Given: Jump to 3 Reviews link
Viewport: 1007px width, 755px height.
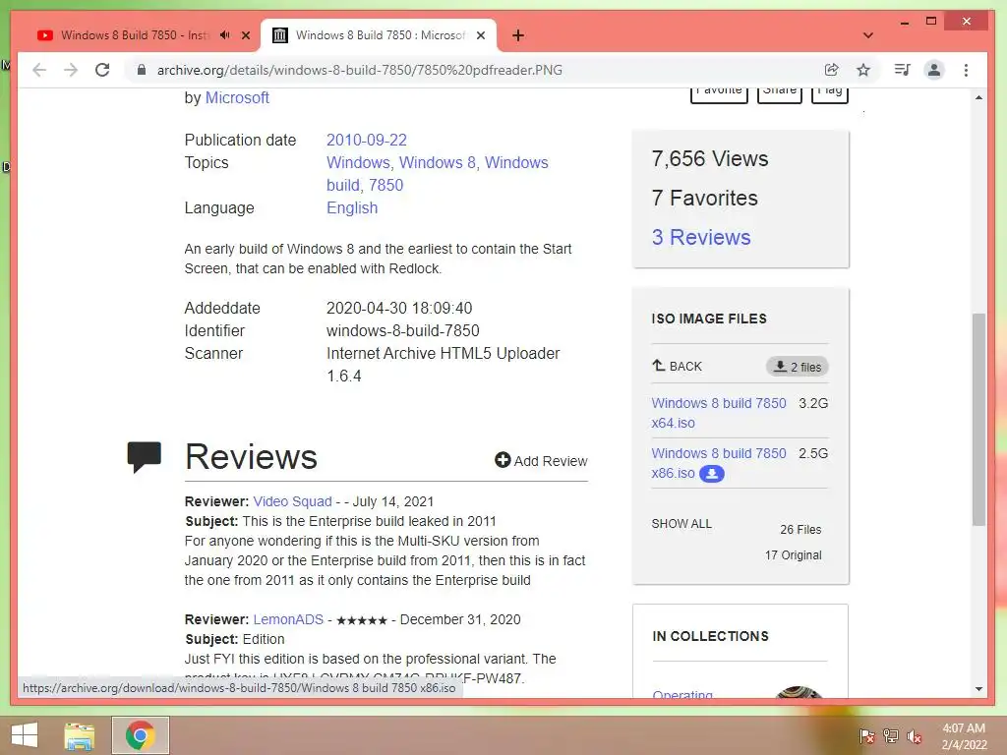Looking at the screenshot, I should [701, 237].
